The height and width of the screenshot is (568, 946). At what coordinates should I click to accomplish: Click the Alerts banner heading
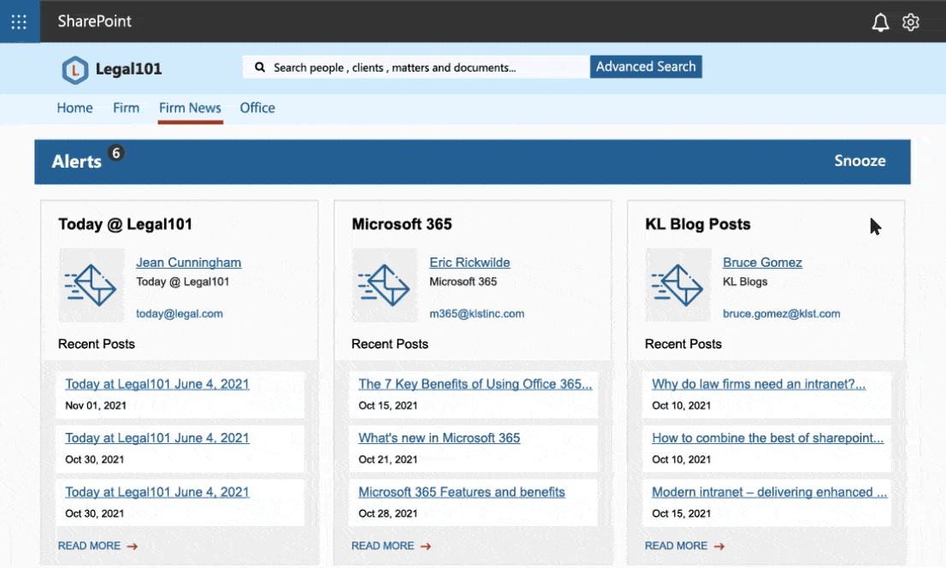(x=77, y=161)
